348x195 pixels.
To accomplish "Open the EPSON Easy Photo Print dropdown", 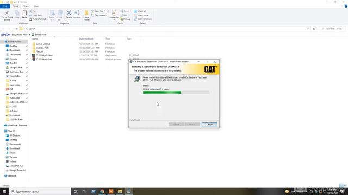I will [x=29, y=35].
